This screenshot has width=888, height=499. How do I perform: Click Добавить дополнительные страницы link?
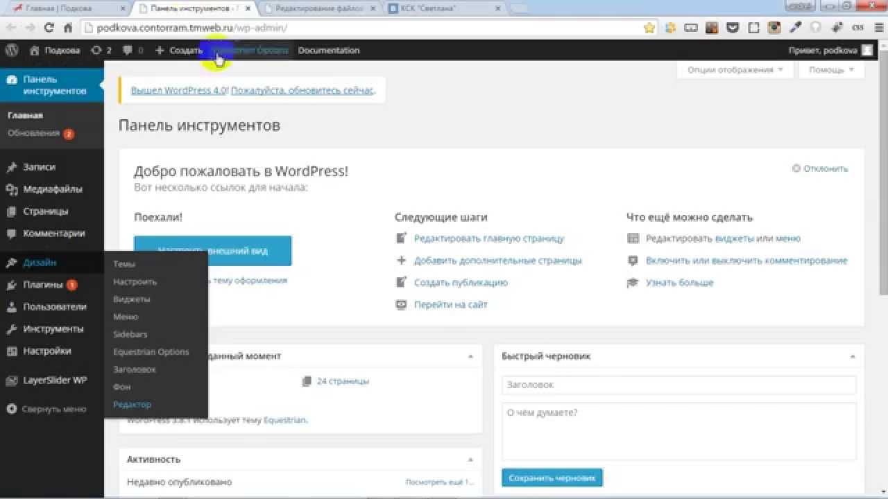coord(497,261)
